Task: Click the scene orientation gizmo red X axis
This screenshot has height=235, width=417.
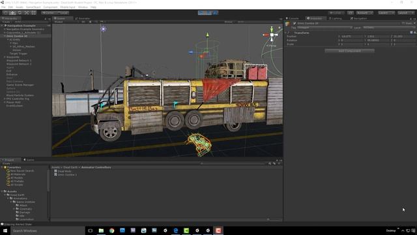Action: click(x=266, y=35)
